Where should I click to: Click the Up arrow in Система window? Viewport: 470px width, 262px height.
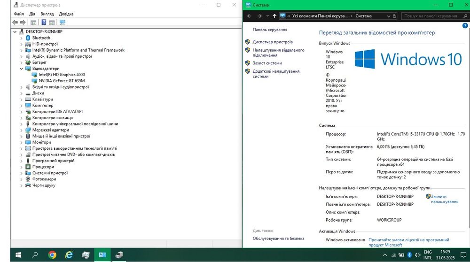[x=274, y=16]
